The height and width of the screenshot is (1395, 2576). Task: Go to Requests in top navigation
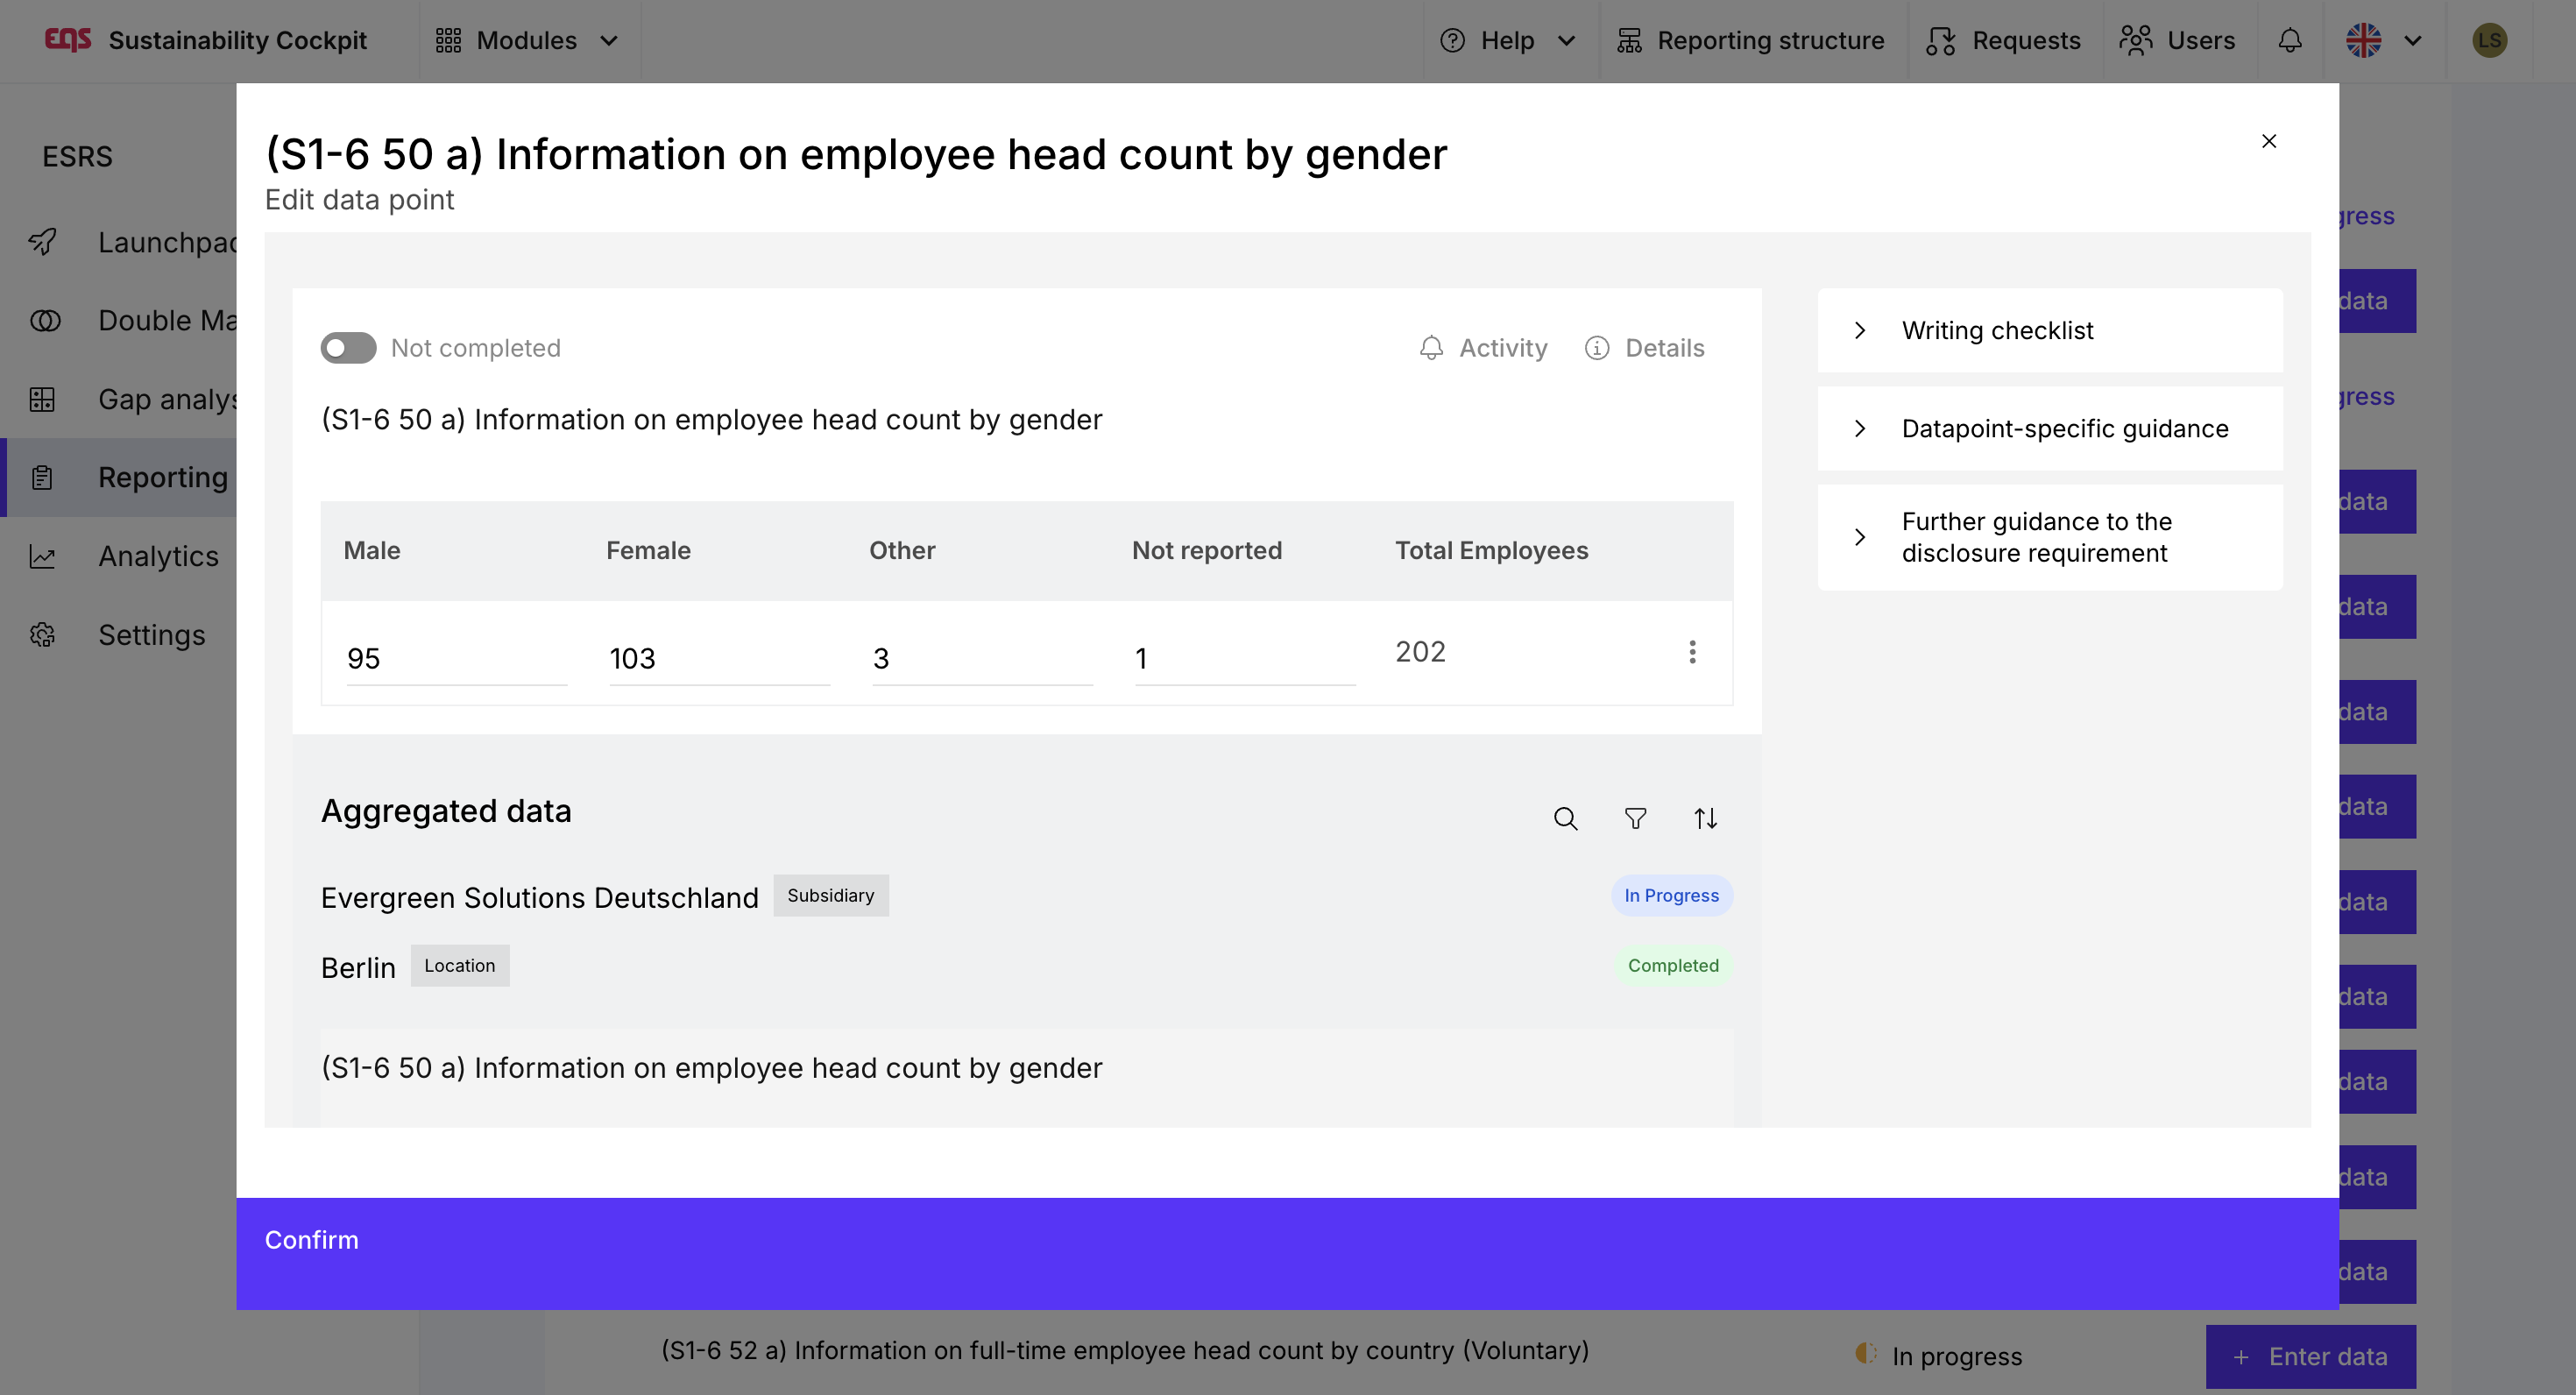coord(2004,41)
